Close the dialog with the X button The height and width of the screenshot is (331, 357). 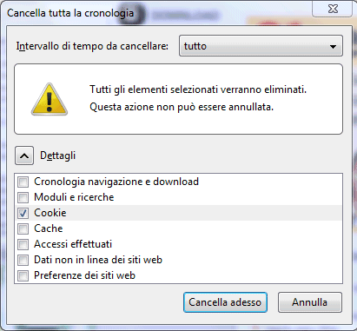point(333,9)
